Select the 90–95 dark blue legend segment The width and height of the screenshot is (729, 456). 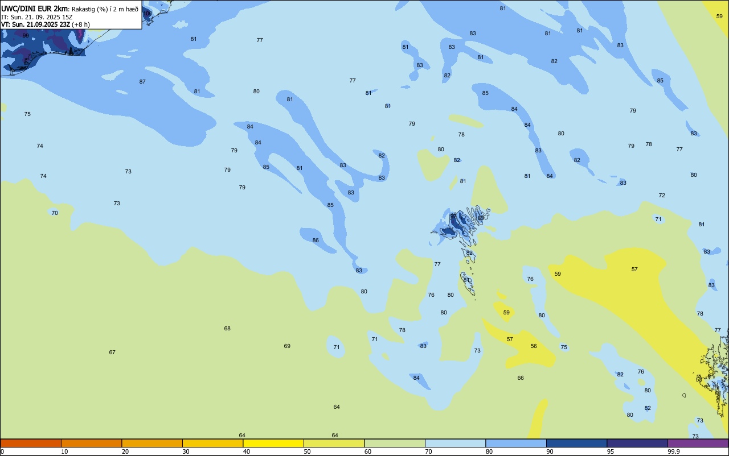[576, 443]
